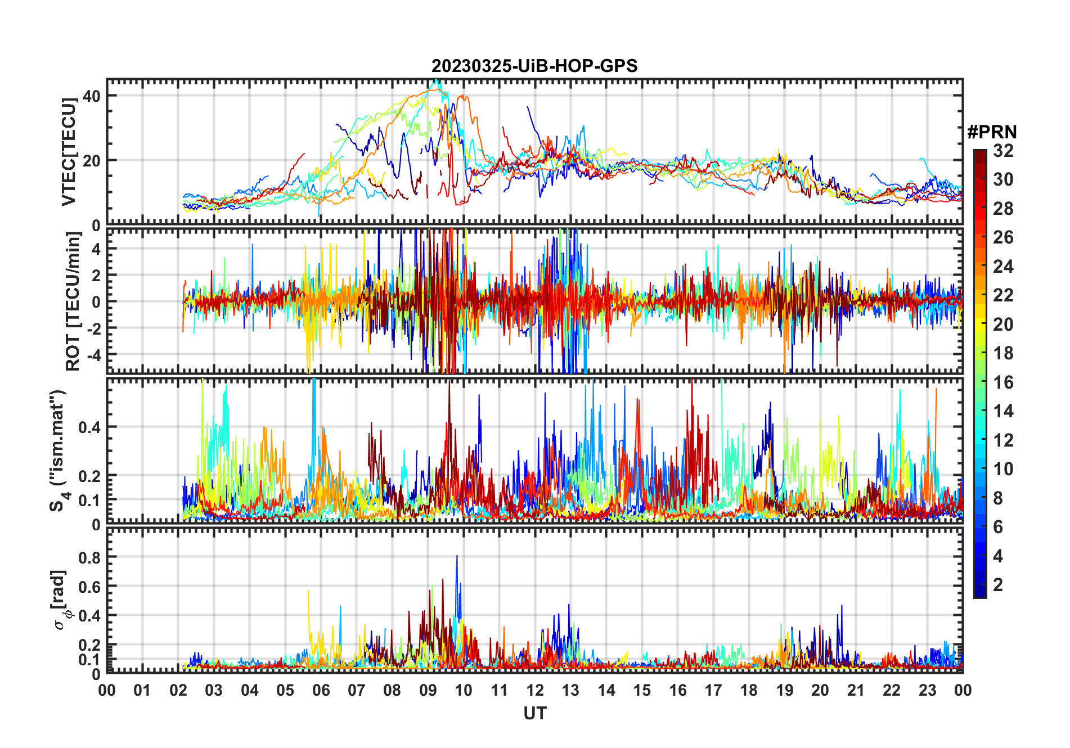Click the 0.4 tick on the S4 axis
1070x748 pixels.
click(90, 427)
